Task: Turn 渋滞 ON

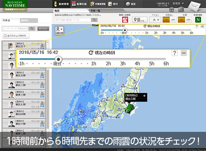Action: click(x=181, y=20)
